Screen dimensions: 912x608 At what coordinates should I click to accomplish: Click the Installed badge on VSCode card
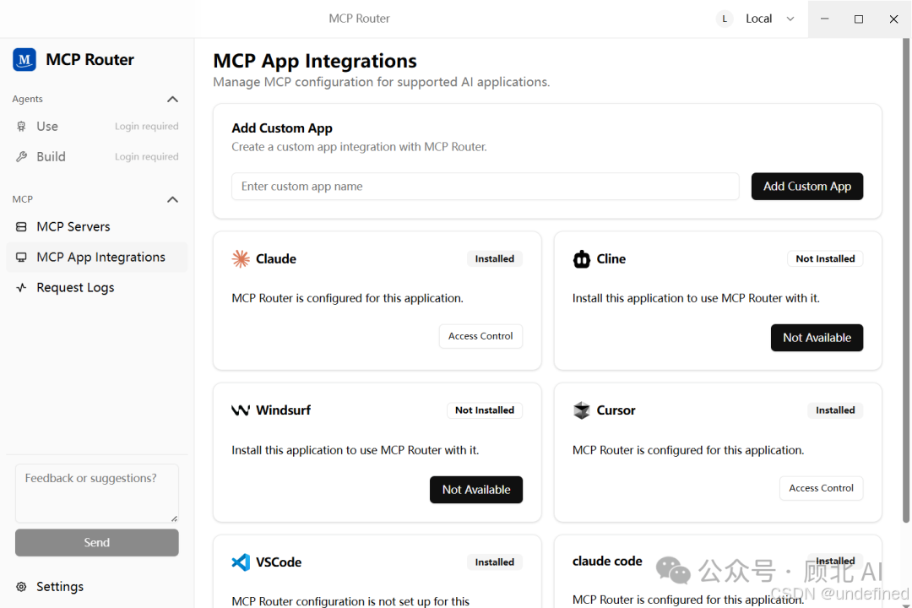pyautogui.click(x=494, y=562)
